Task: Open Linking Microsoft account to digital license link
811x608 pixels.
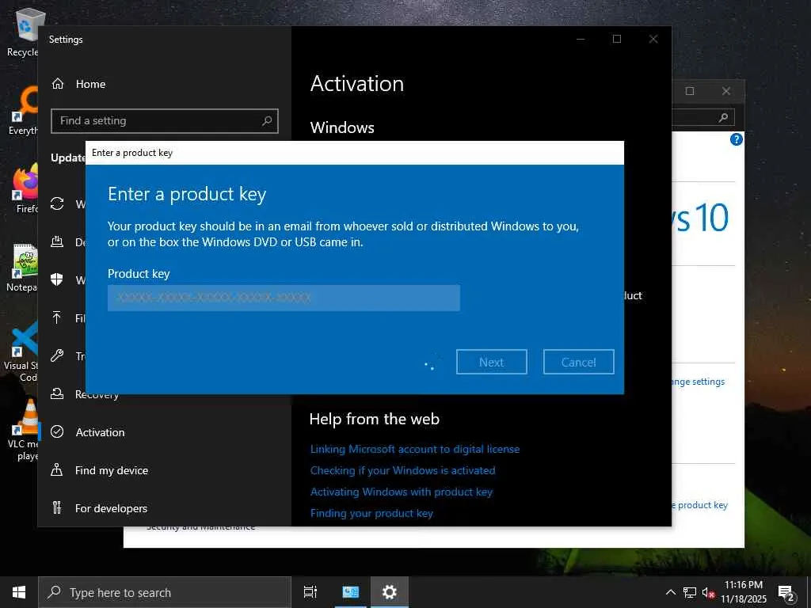Action: click(x=415, y=450)
